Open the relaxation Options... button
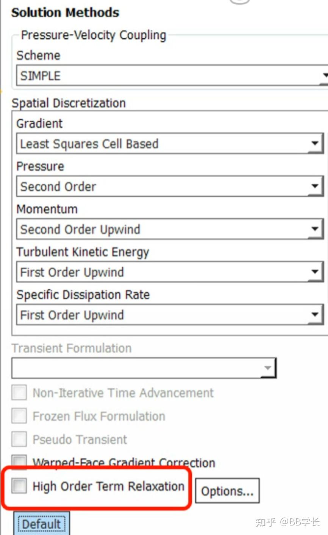328x535 pixels. coord(227,491)
